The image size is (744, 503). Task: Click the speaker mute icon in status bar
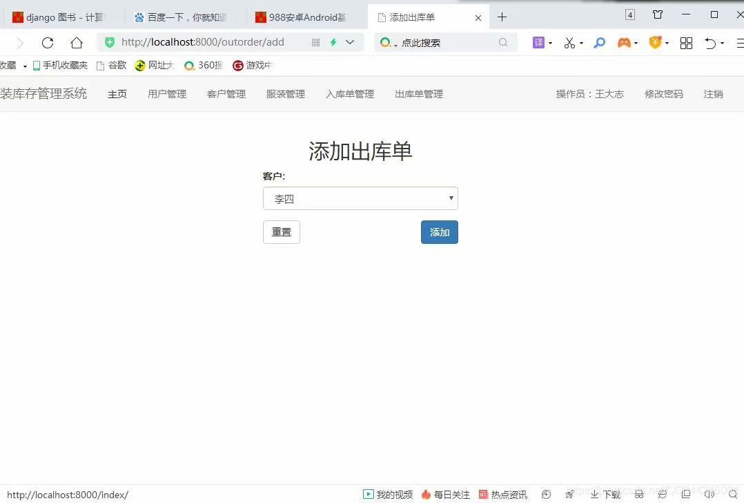tap(709, 495)
